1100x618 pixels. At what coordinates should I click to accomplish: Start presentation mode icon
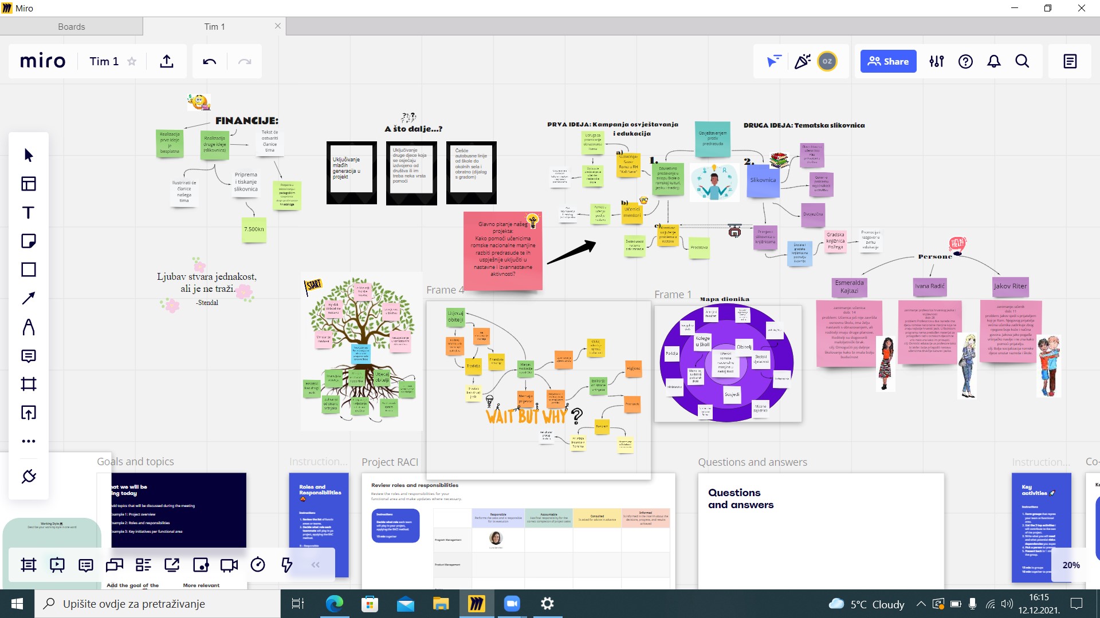click(57, 565)
